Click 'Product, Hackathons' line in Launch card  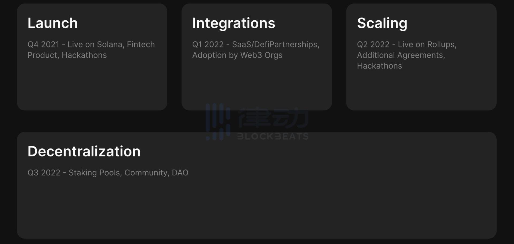67,55
